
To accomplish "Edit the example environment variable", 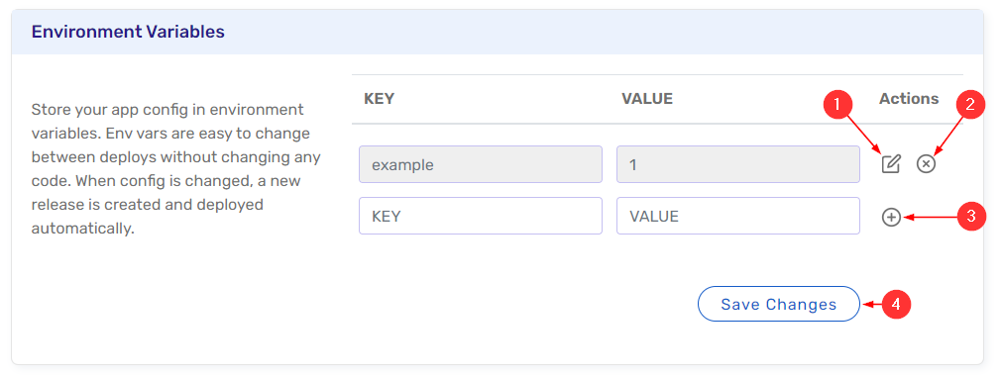I will point(891,164).
